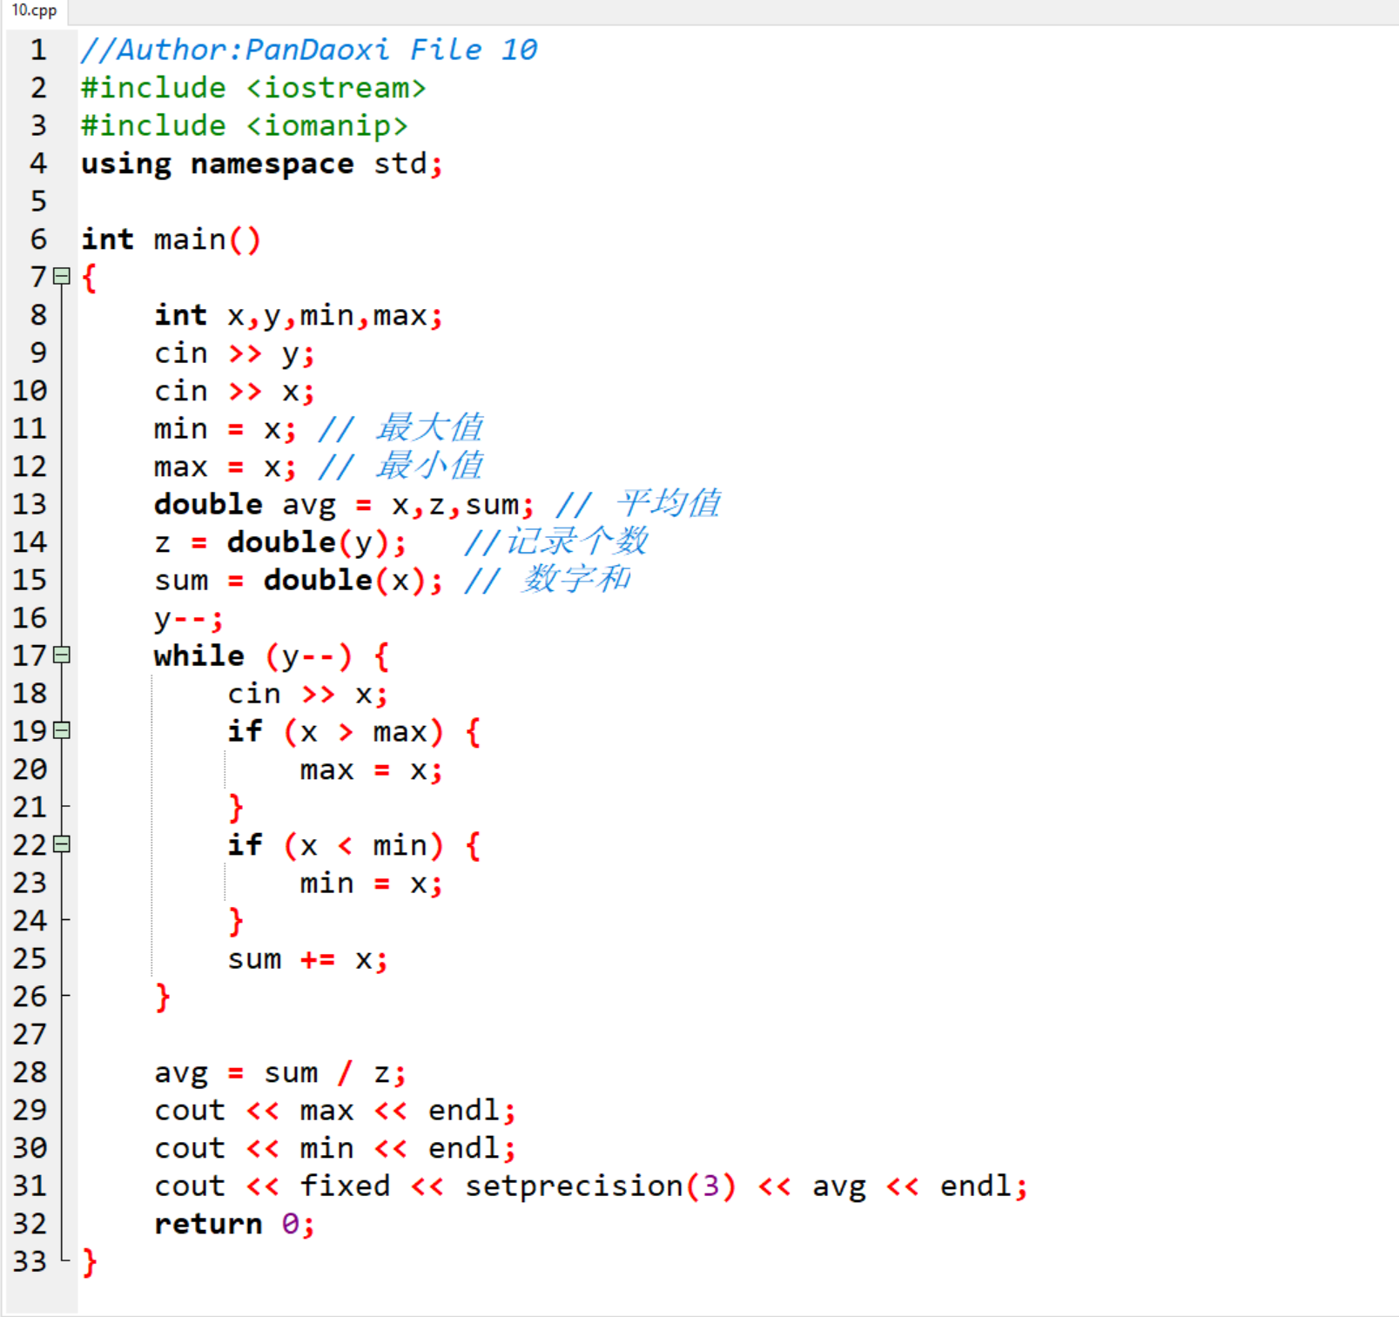Viewport: 1399px width, 1317px height.
Task: Click the closing brace on line 26
Action: (x=163, y=998)
